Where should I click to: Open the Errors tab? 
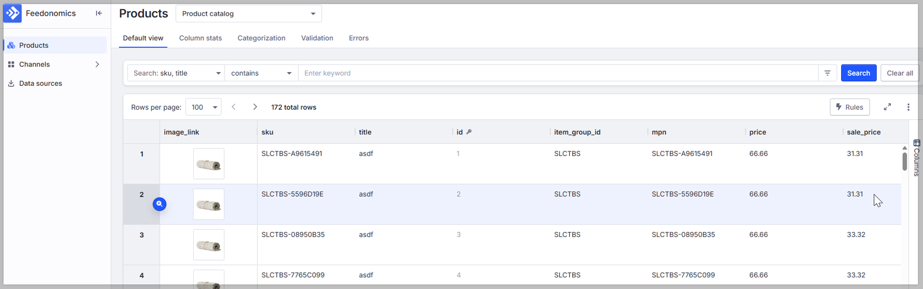[x=358, y=38]
